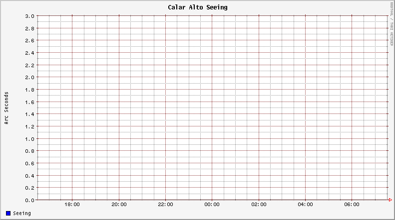Click the 1.2 y-axis value
Viewport: 395px width, 220px height.
29,126
